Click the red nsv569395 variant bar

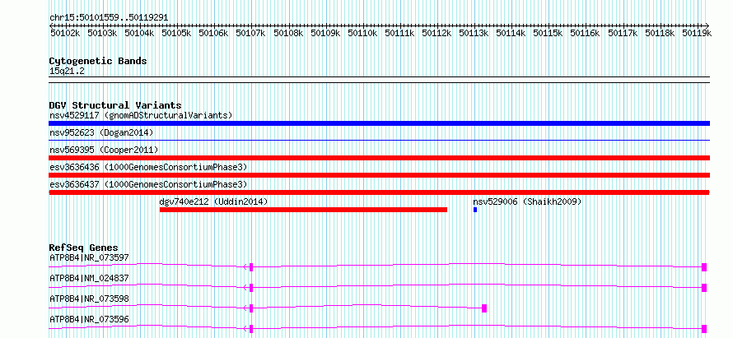coord(379,158)
